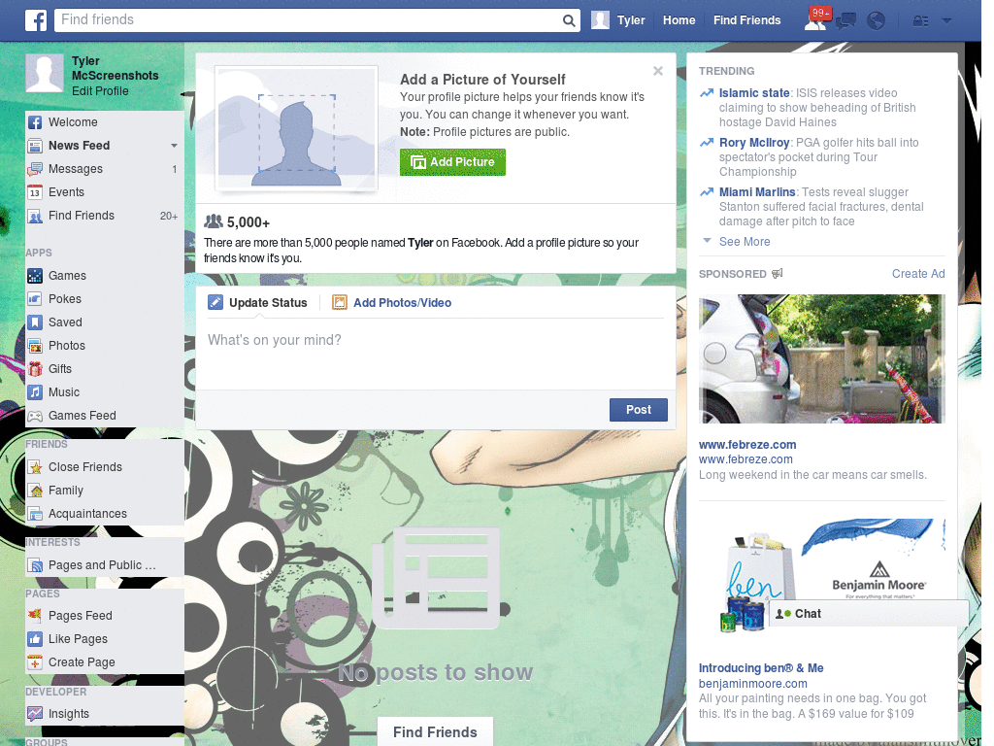Click the search magnifier icon
Screen dimensions: 994x746
569,20
